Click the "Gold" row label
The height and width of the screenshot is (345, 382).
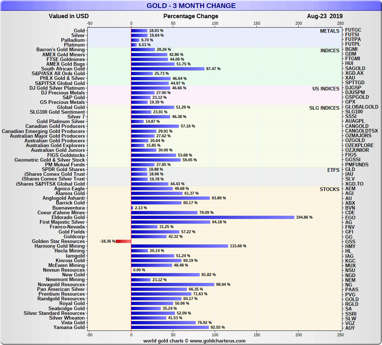79,31
